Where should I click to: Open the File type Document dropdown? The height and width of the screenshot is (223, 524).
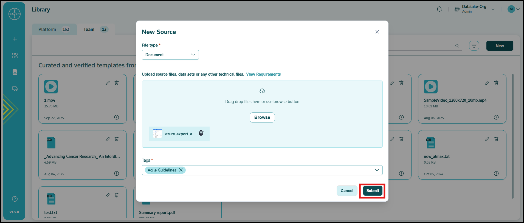(170, 55)
